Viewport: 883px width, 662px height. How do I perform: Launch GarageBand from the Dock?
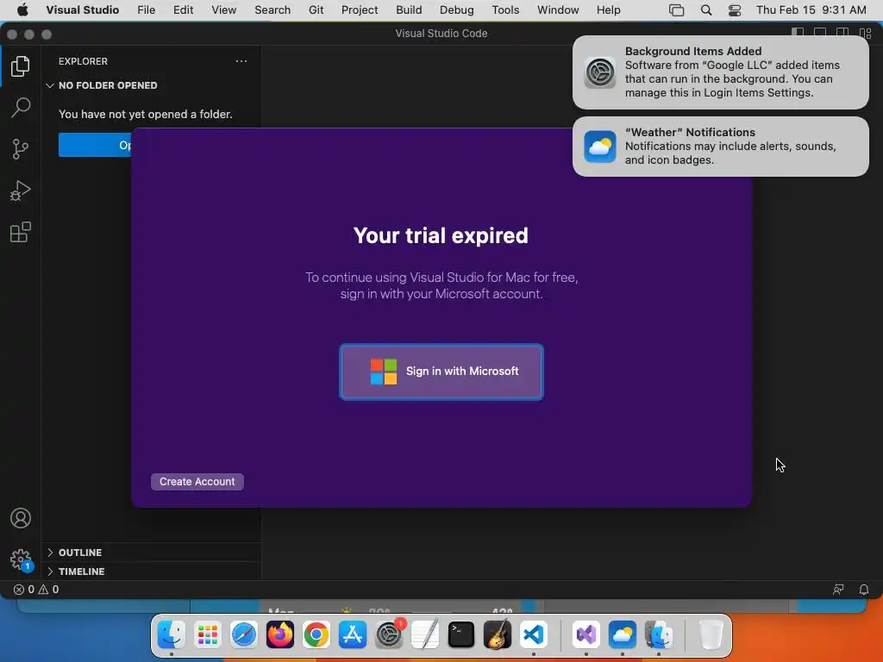(x=498, y=635)
